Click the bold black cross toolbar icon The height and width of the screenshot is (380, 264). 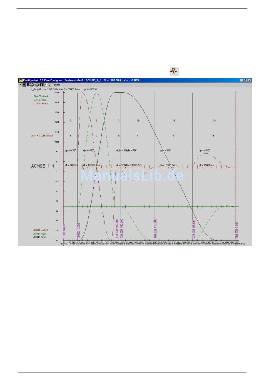pyautogui.click(x=28, y=85)
